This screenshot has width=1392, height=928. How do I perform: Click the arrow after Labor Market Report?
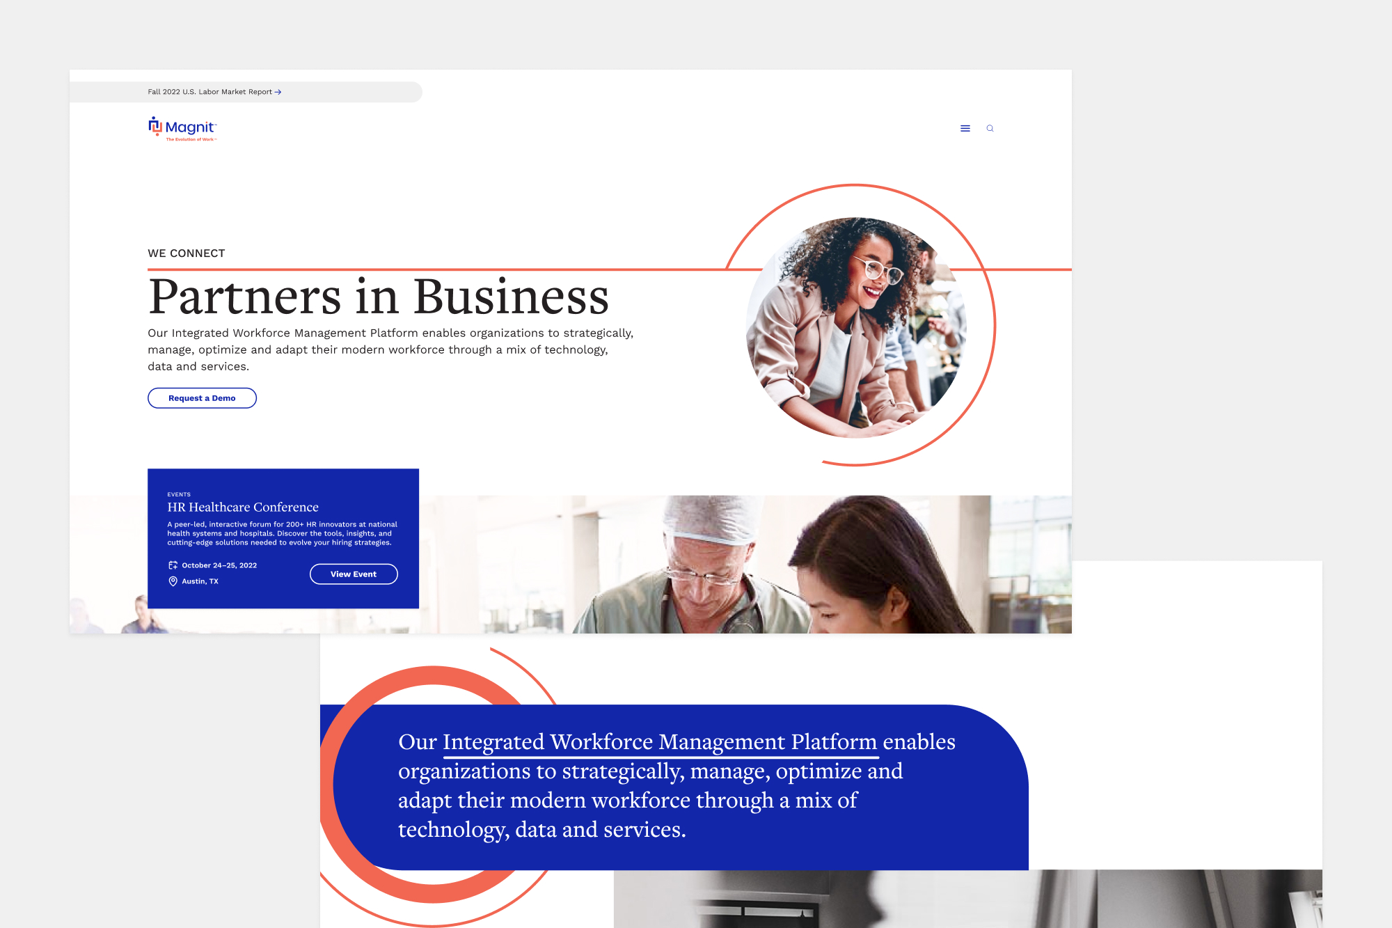[x=278, y=92]
